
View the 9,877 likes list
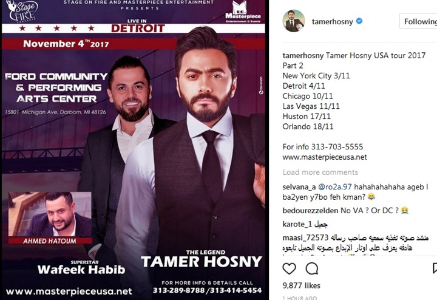[x=301, y=285]
